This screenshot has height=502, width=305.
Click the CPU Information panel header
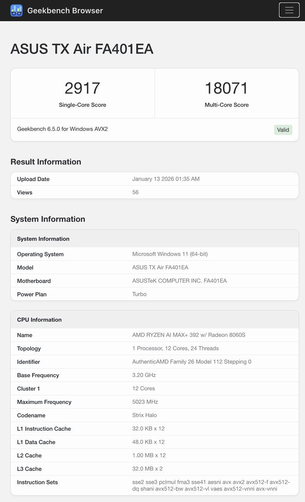(x=39, y=319)
